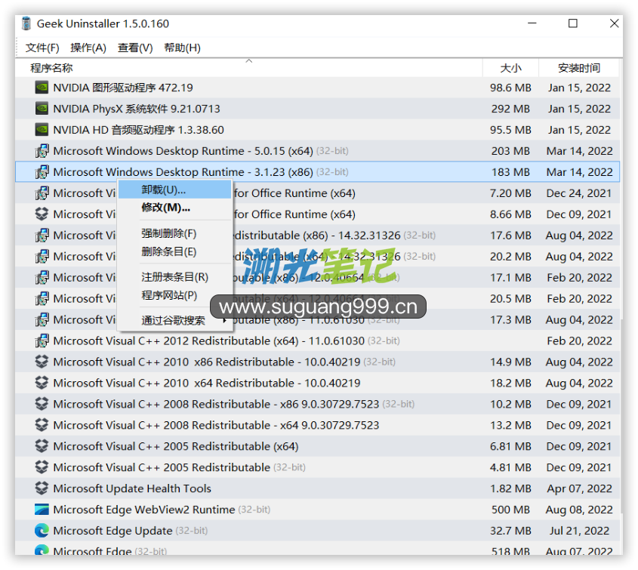This screenshot has height=570, width=638.
Task: Click the Windows Desktop Runtime 5.0.15 icon
Action: point(42,151)
